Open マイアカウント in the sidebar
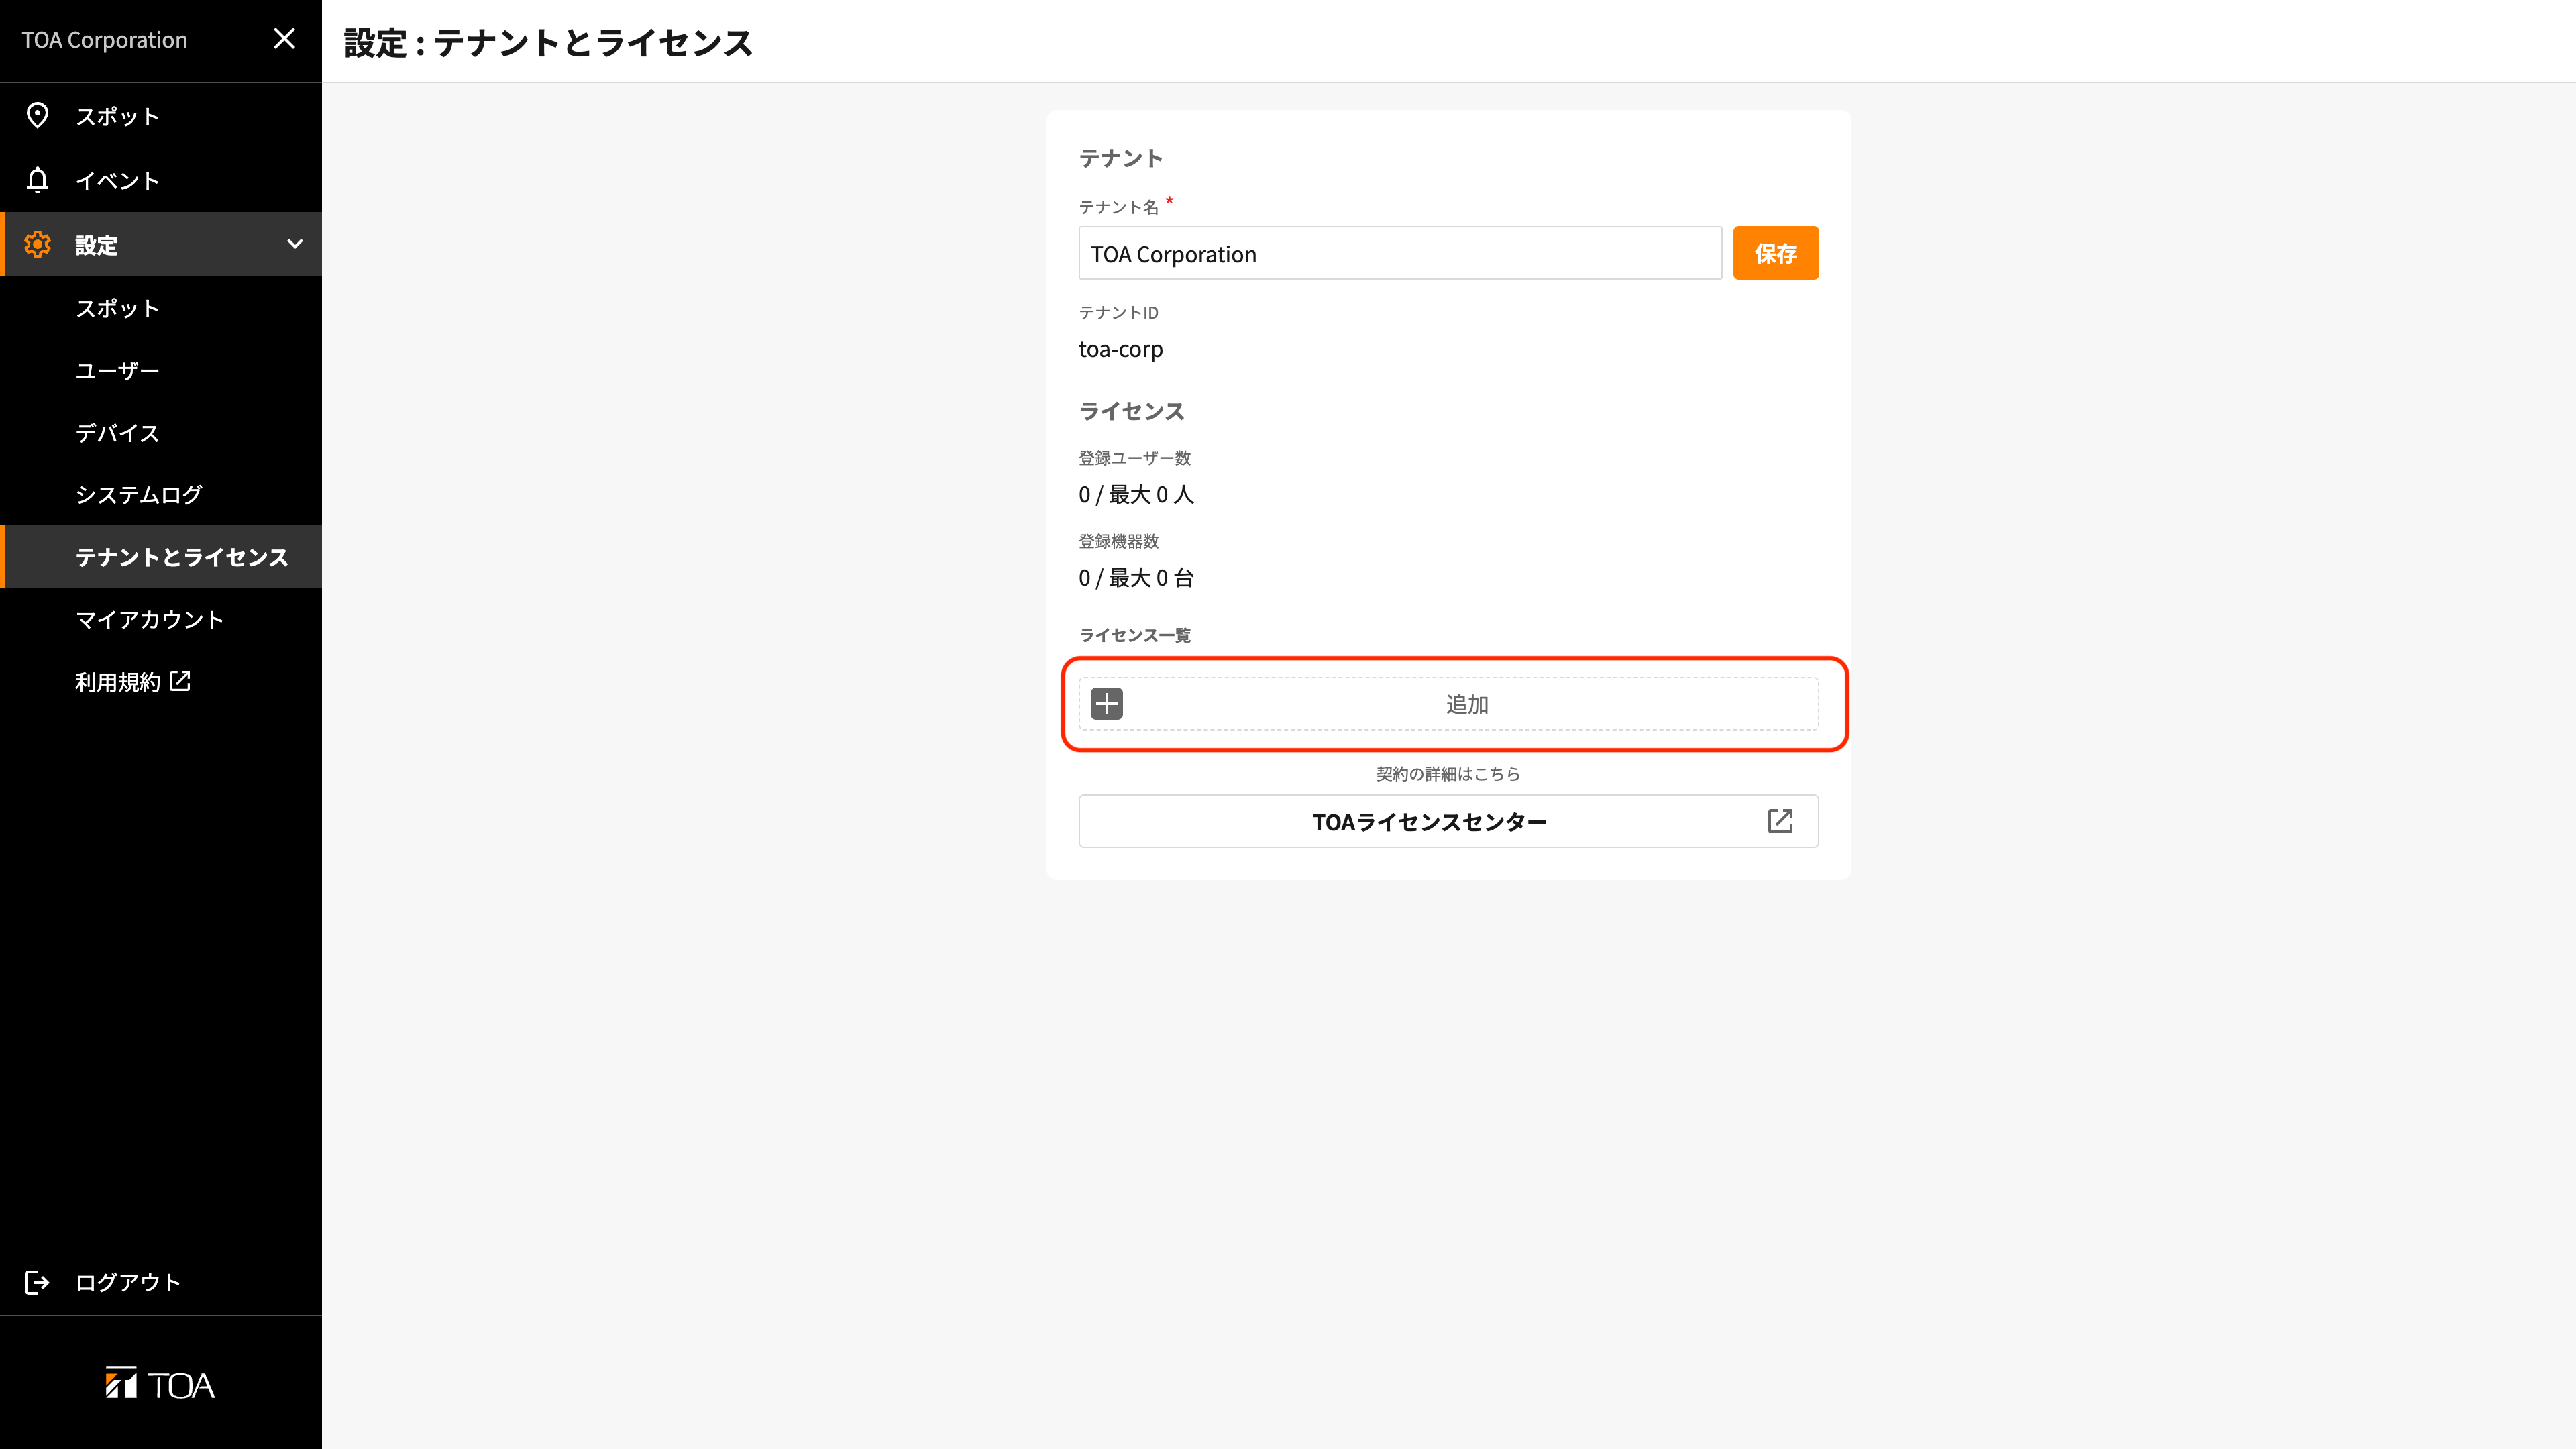The image size is (2576, 1449). 161,619
